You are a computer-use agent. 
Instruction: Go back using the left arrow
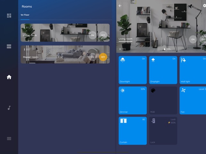click(120, 6)
